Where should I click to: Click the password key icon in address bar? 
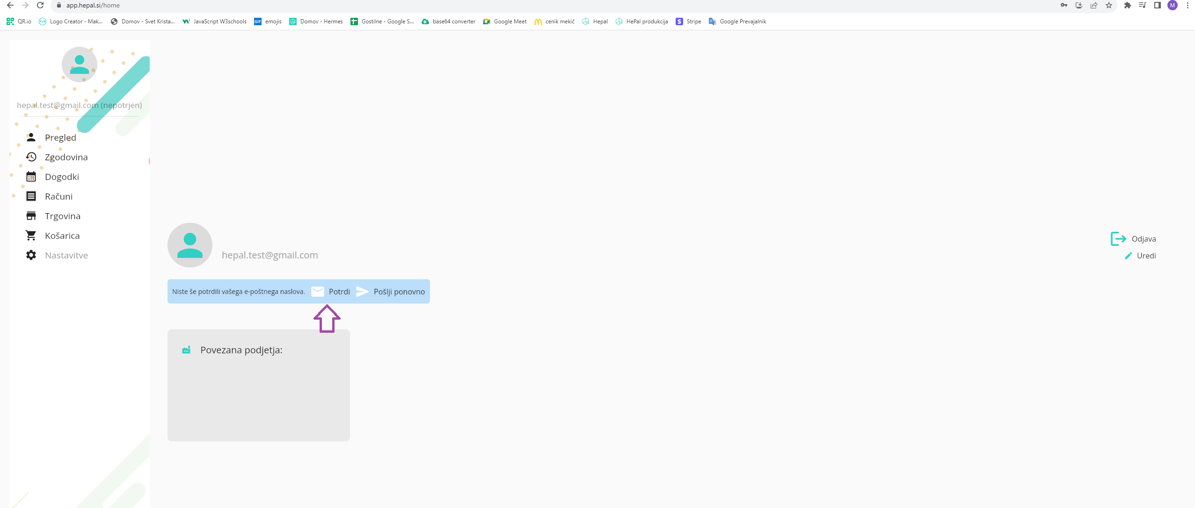click(1064, 5)
